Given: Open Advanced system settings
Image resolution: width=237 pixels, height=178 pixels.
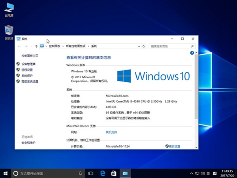Looking at the screenshot, I should (x=30, y=81).
